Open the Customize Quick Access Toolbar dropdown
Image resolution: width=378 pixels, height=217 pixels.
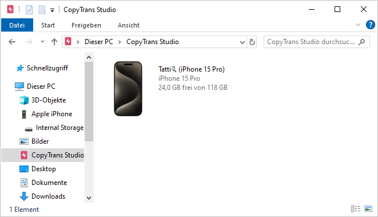(52, 10)
